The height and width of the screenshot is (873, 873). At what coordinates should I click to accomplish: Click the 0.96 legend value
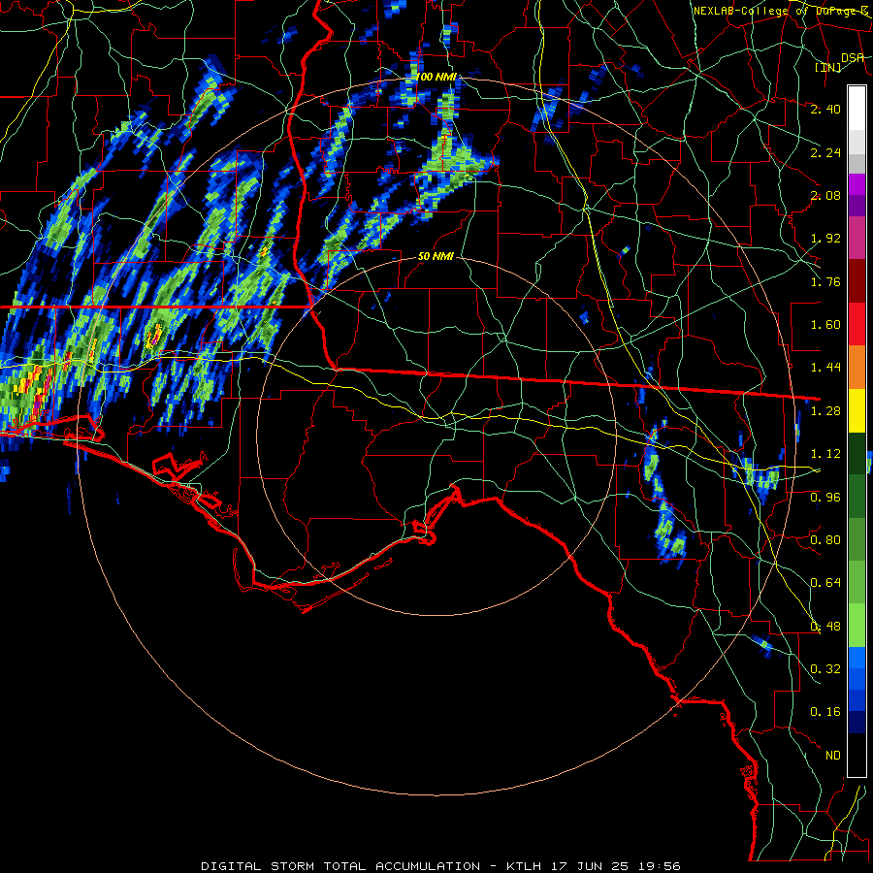825,498
